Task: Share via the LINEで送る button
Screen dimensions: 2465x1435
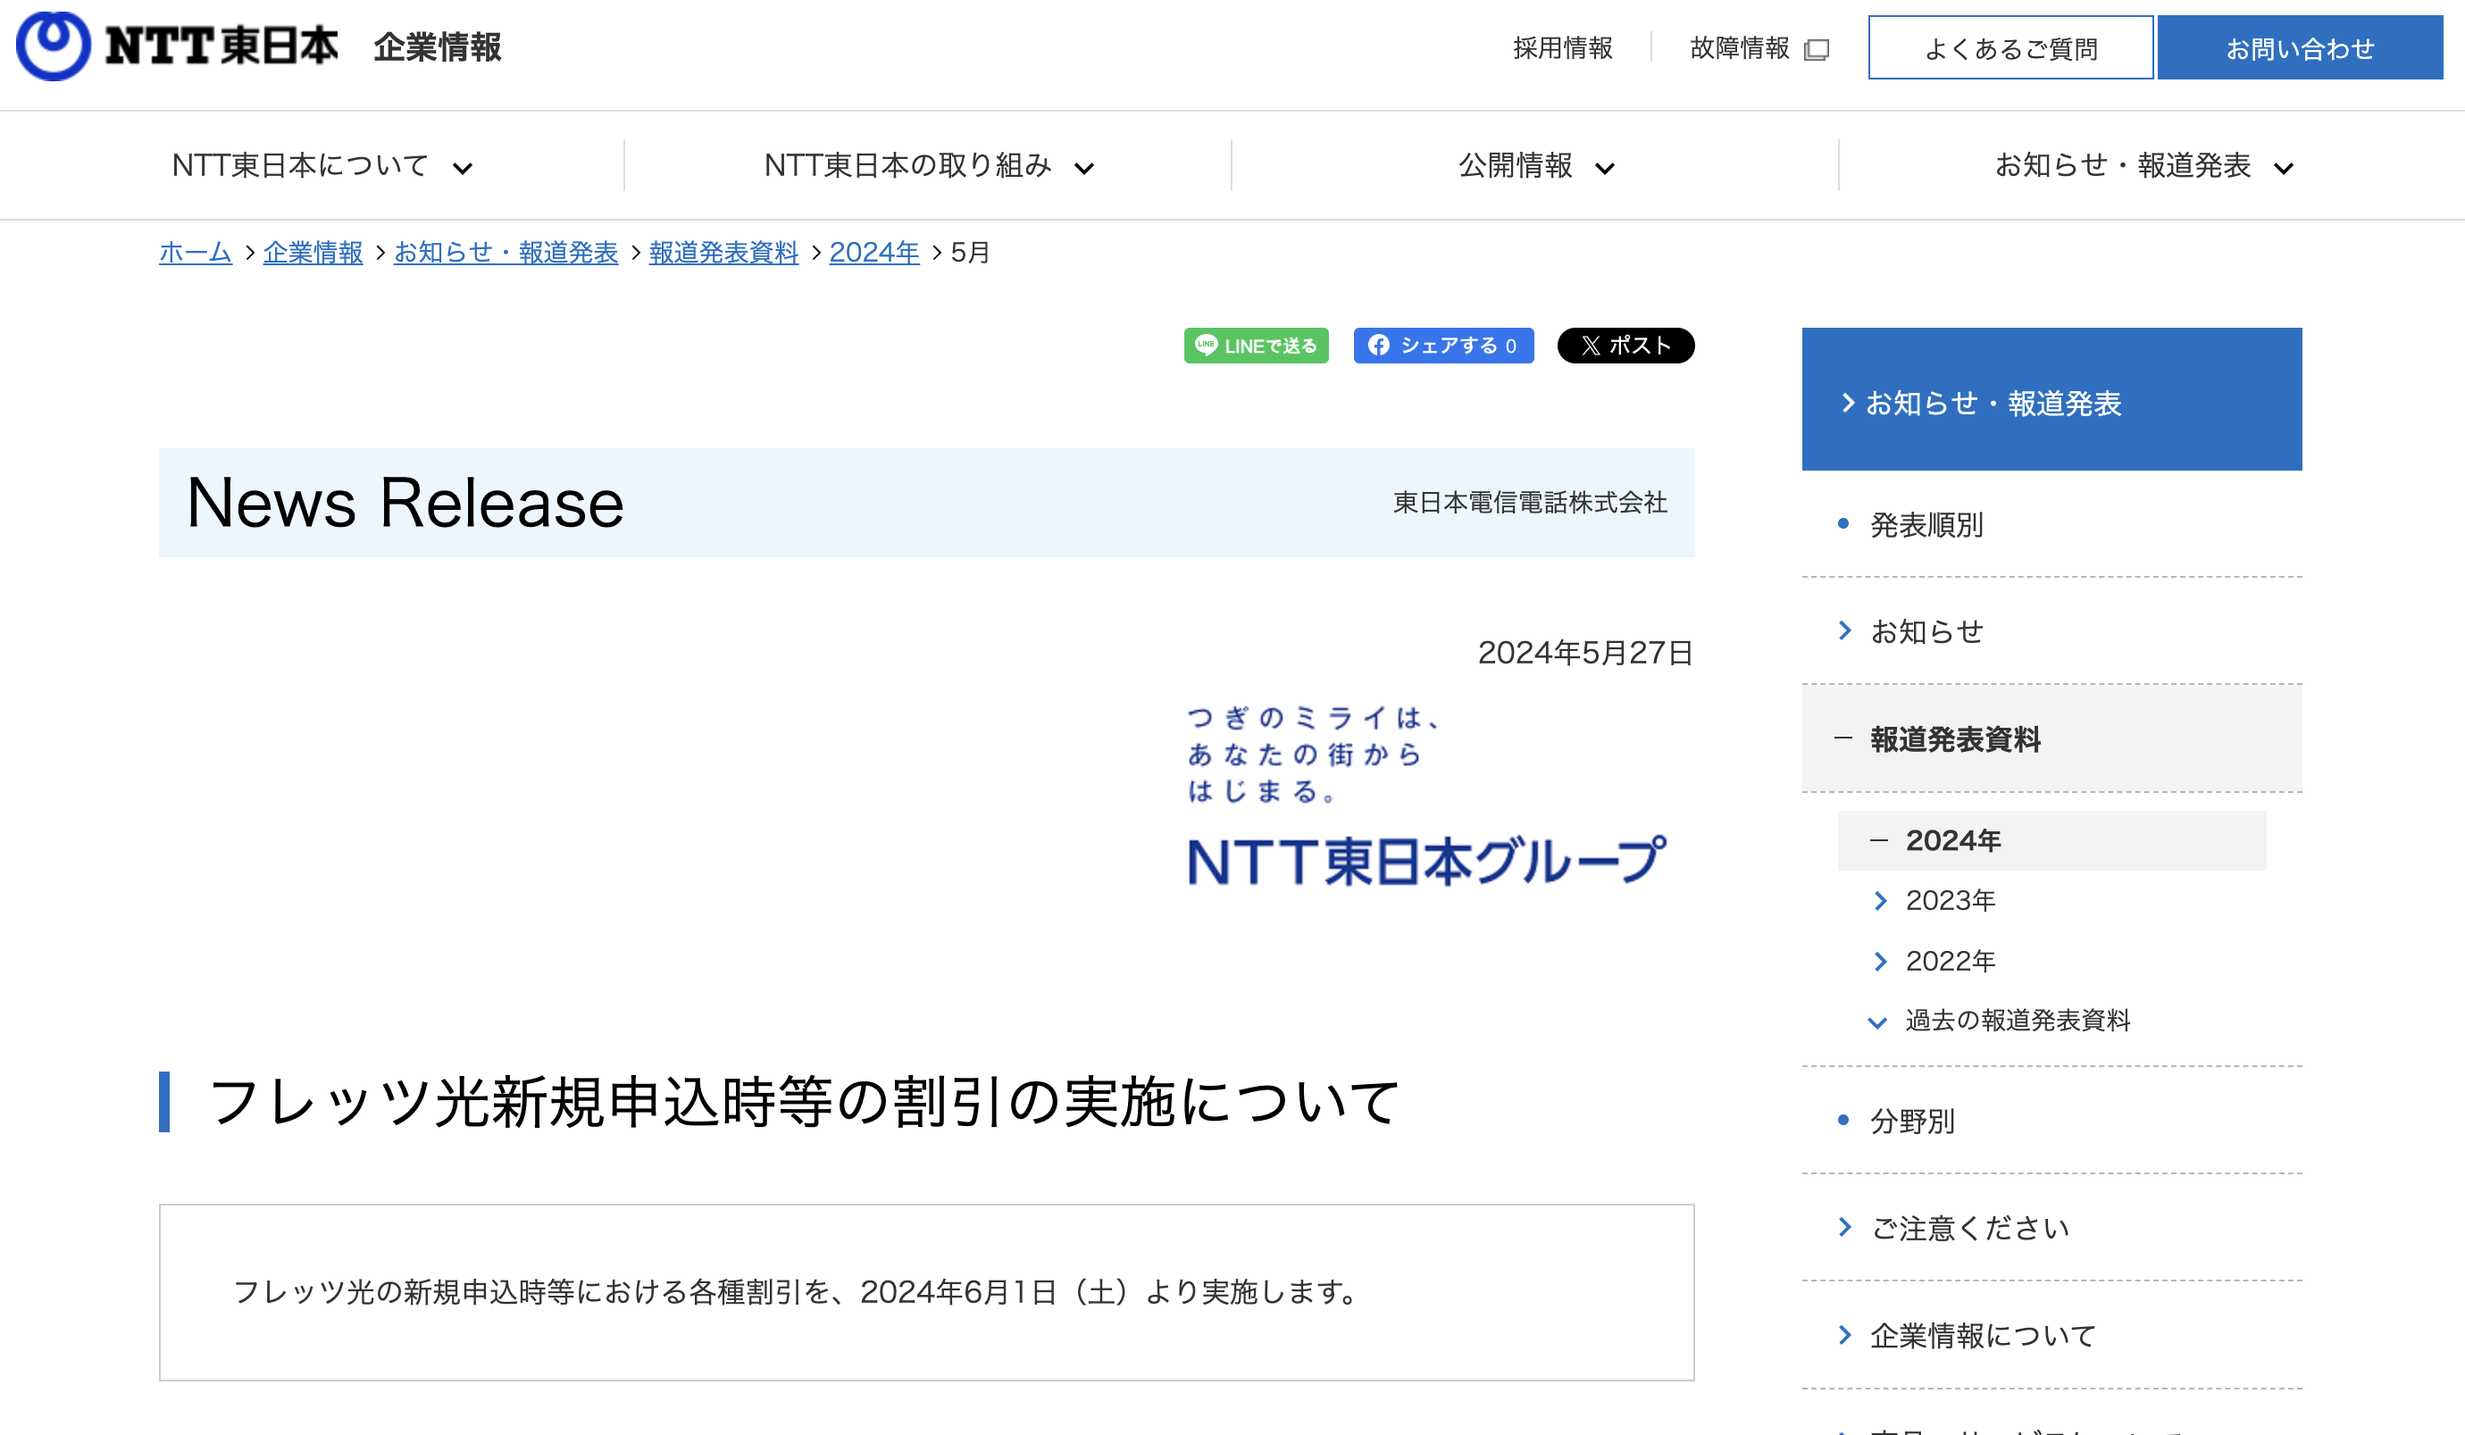Action: coord(1256,346)
